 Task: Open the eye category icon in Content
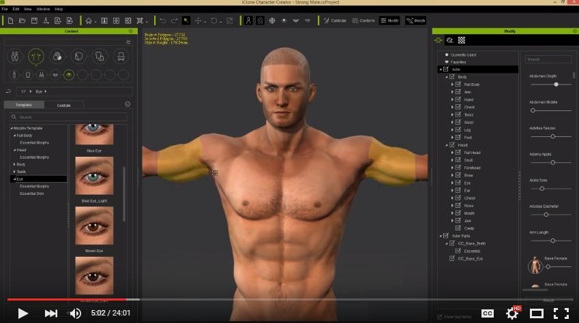[69, 75]
